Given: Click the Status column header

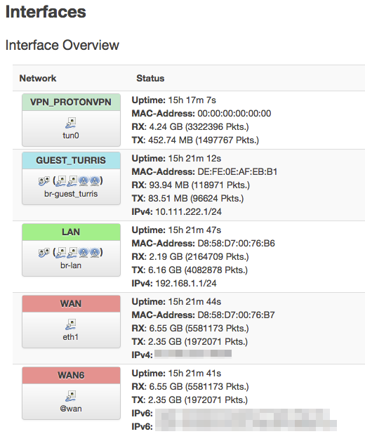Looking at the screenshot, I should click(150, 78).
